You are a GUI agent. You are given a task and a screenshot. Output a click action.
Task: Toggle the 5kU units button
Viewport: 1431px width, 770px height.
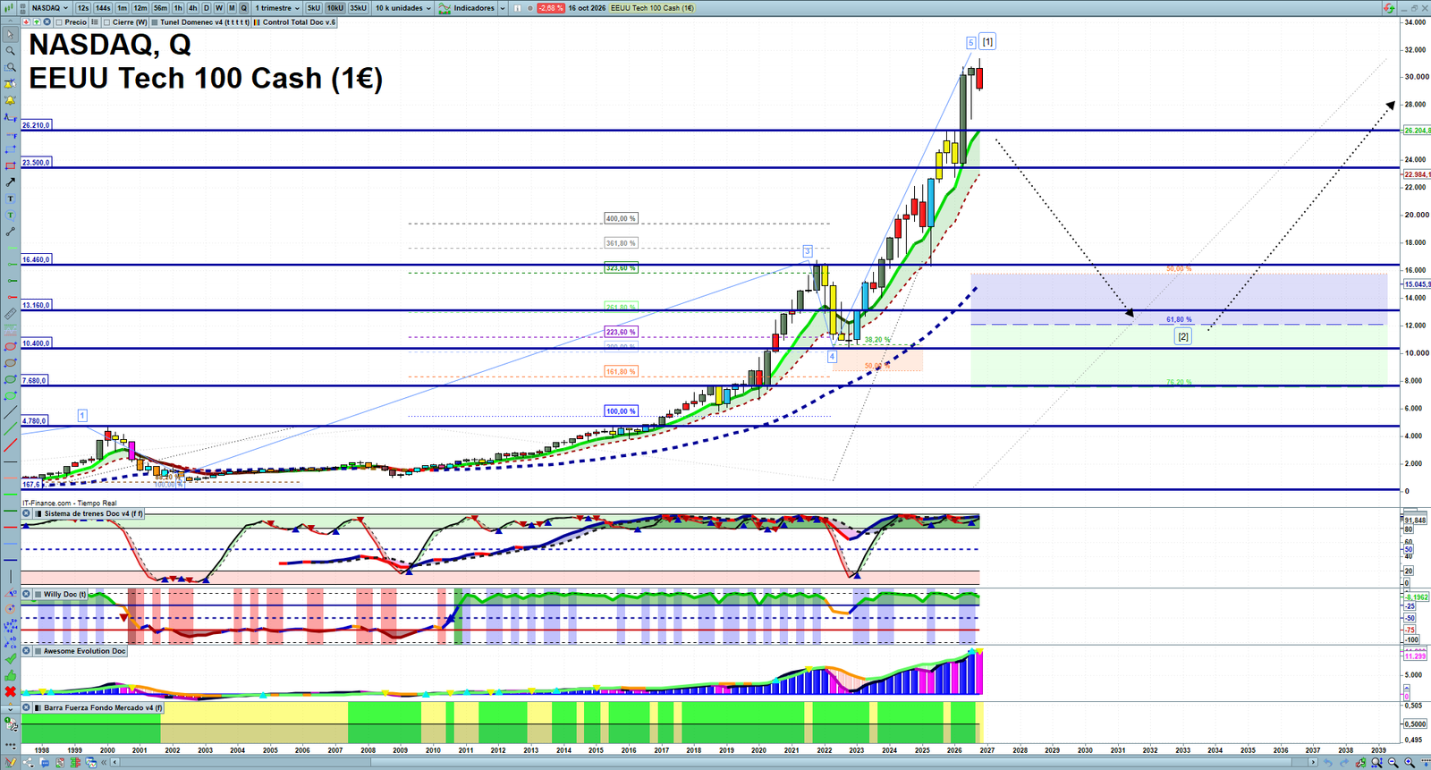(x=314, y=8)
